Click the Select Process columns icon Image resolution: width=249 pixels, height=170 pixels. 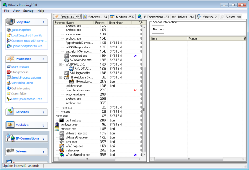[x=8, y=77]
